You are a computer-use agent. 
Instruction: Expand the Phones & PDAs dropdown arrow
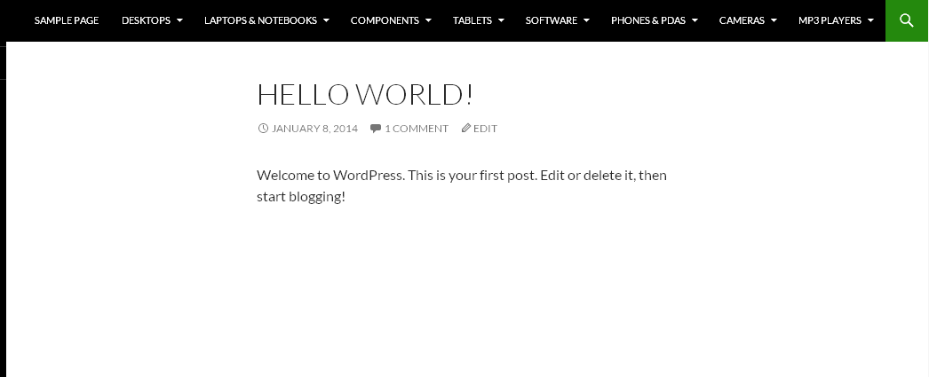tap(695, 20)
